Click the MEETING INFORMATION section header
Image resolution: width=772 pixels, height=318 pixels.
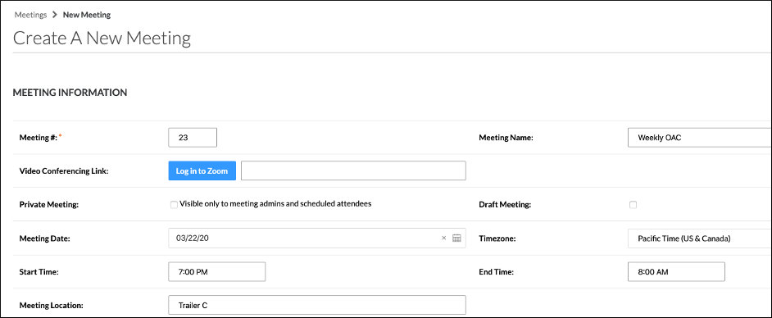[x=70, y=93]
